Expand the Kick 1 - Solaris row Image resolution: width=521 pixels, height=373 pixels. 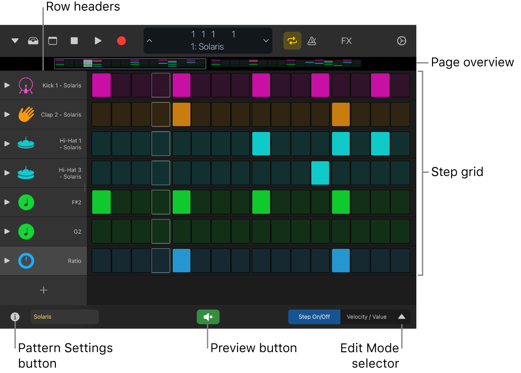(7, 85)
